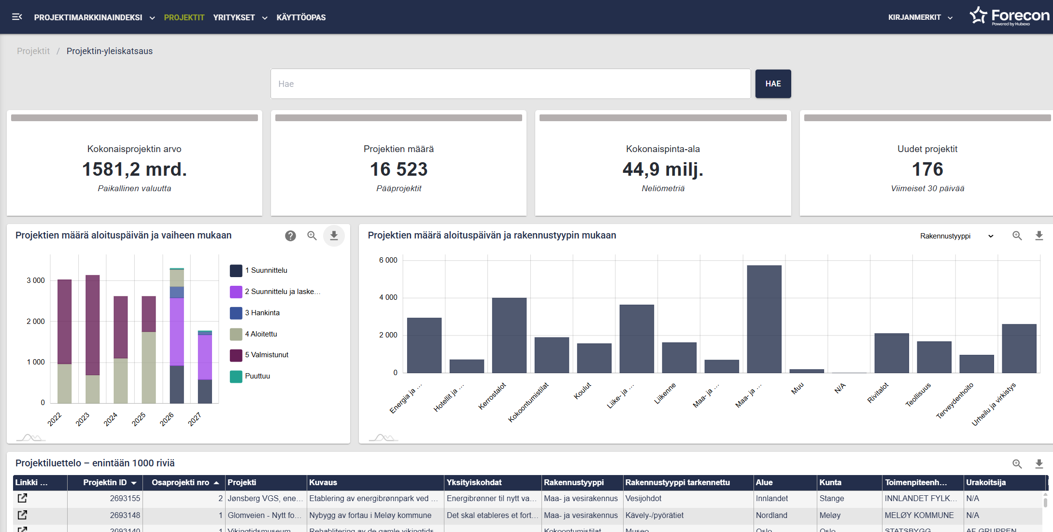Viewport: 1053px width, 532px height.
Task: Open help icon on phase chart
Action: [290, 236]
